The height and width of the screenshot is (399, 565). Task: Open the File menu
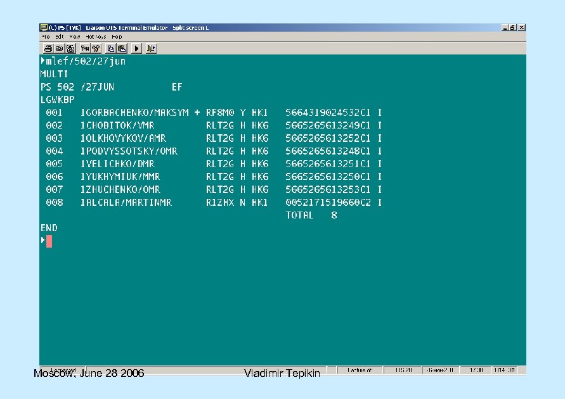tap(46, 37)
